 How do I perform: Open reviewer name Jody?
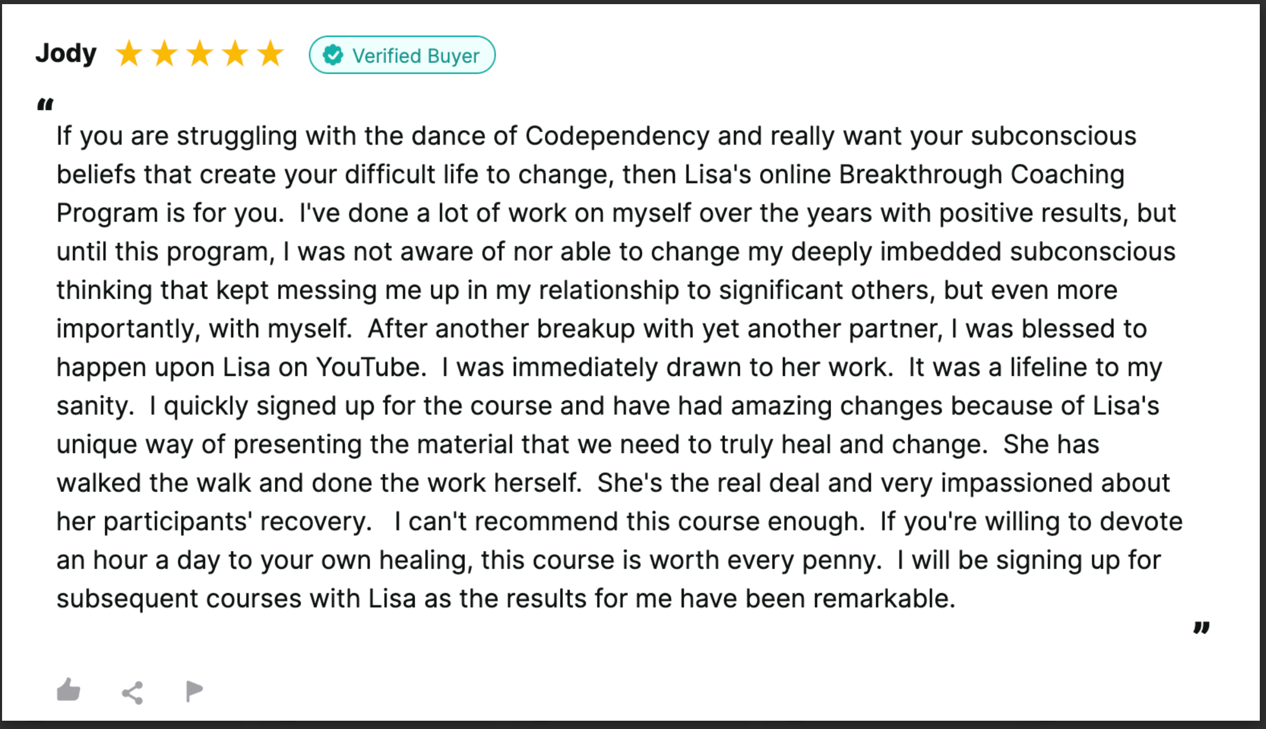point(66,54)
